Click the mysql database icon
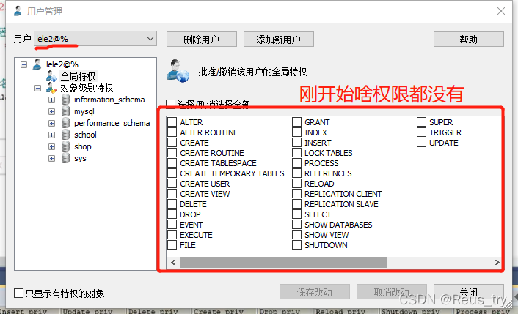Viewport: 518px width, 314px height. point(66,111)
